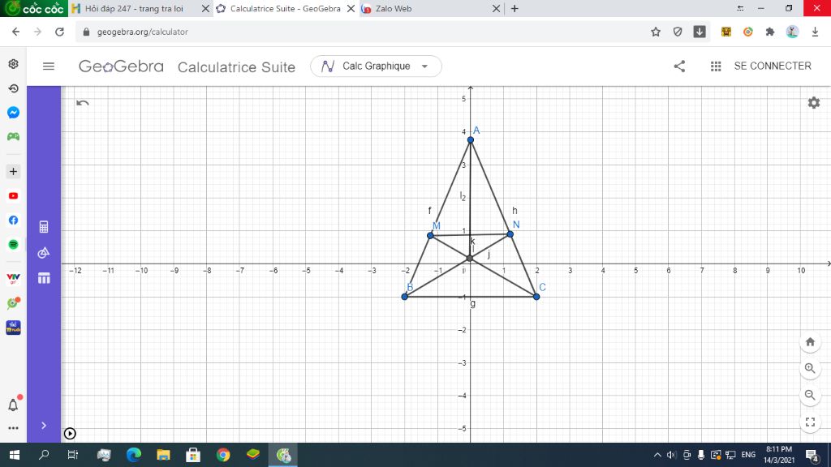Open YouTube from sidebar
The image size is (831, 467).
(x=13, y=196)
